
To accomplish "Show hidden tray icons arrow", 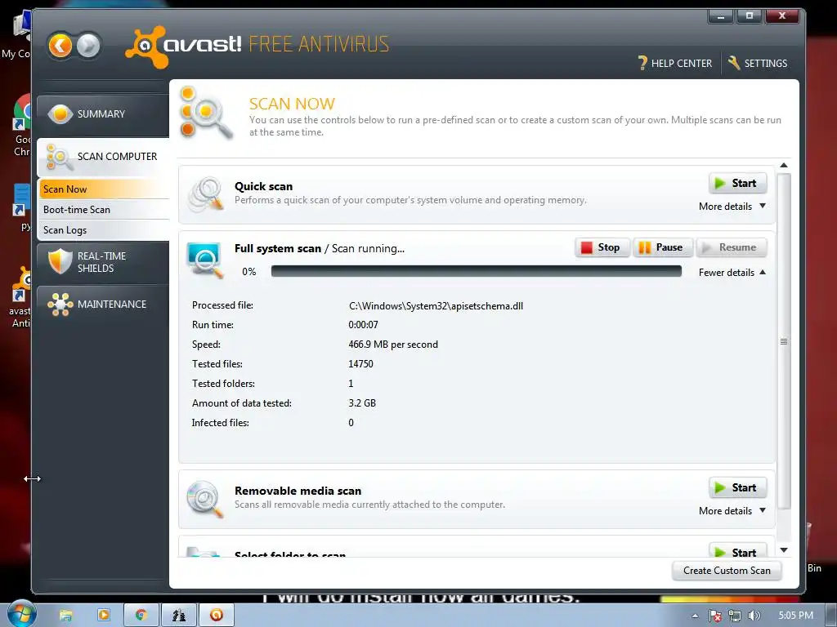I will click(695, 616).
